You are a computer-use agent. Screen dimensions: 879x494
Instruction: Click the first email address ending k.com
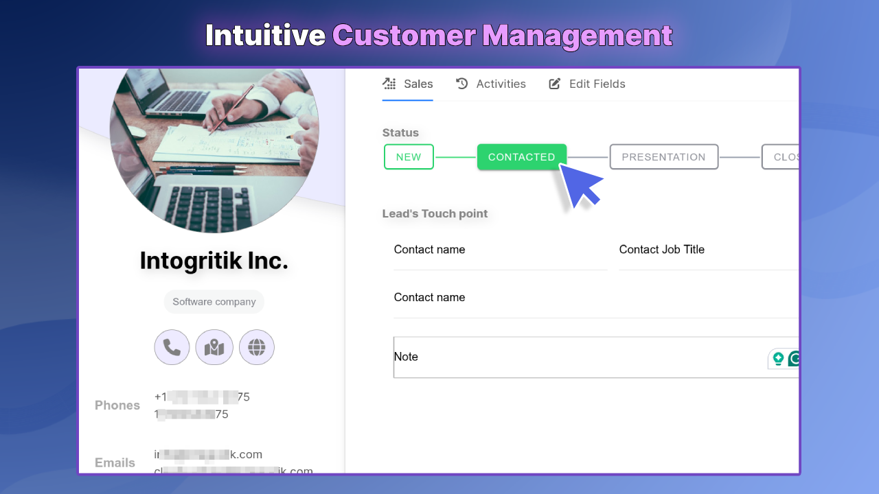[208, 454]
